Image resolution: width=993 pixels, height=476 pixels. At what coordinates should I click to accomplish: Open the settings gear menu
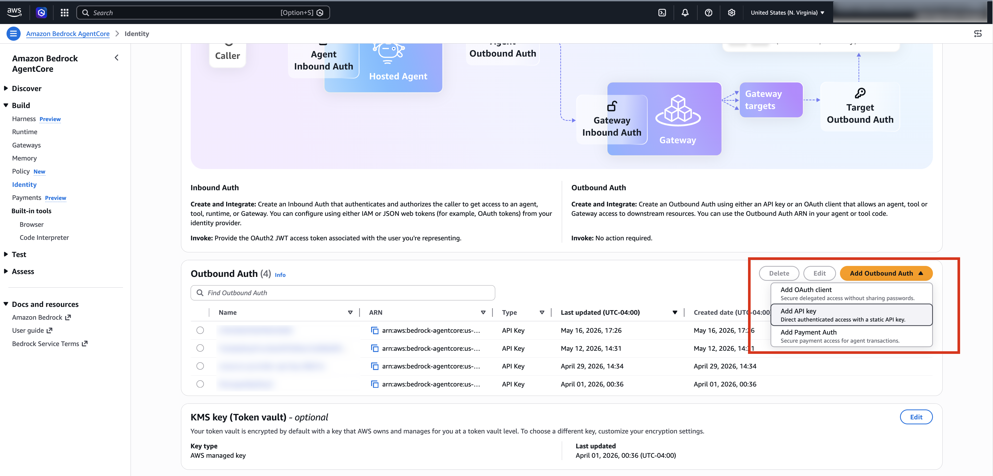731,13
